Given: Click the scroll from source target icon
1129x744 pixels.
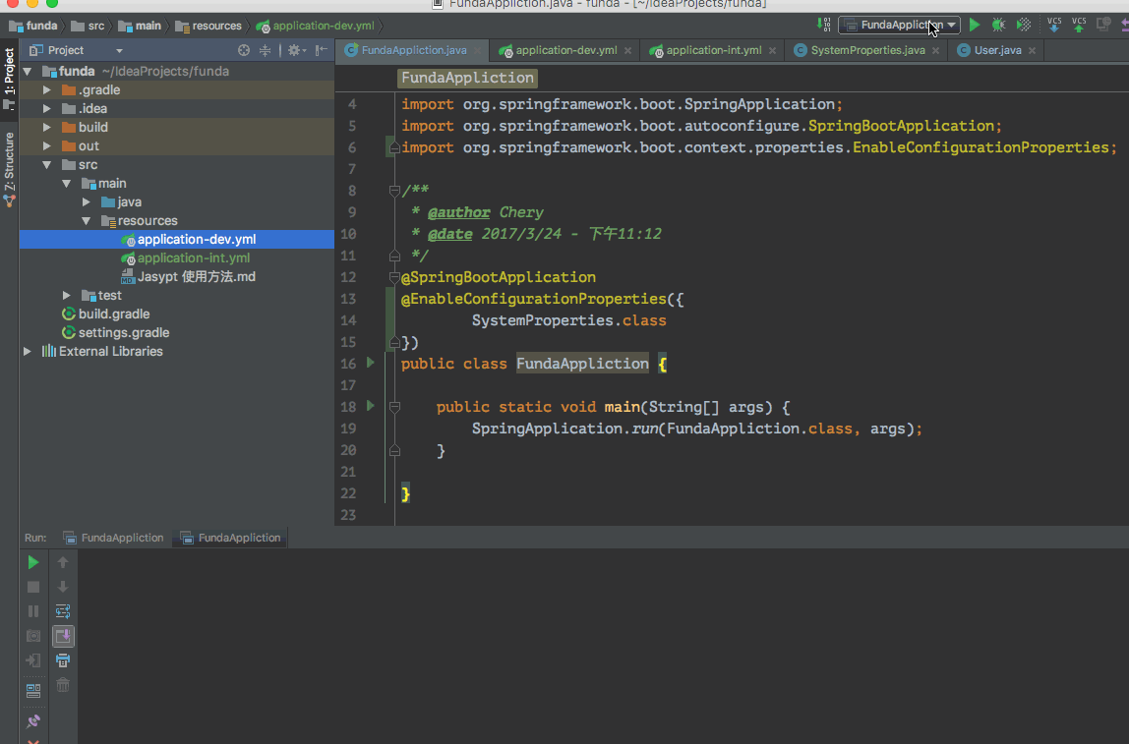Looking at the screenshot, I should (244, 50).
